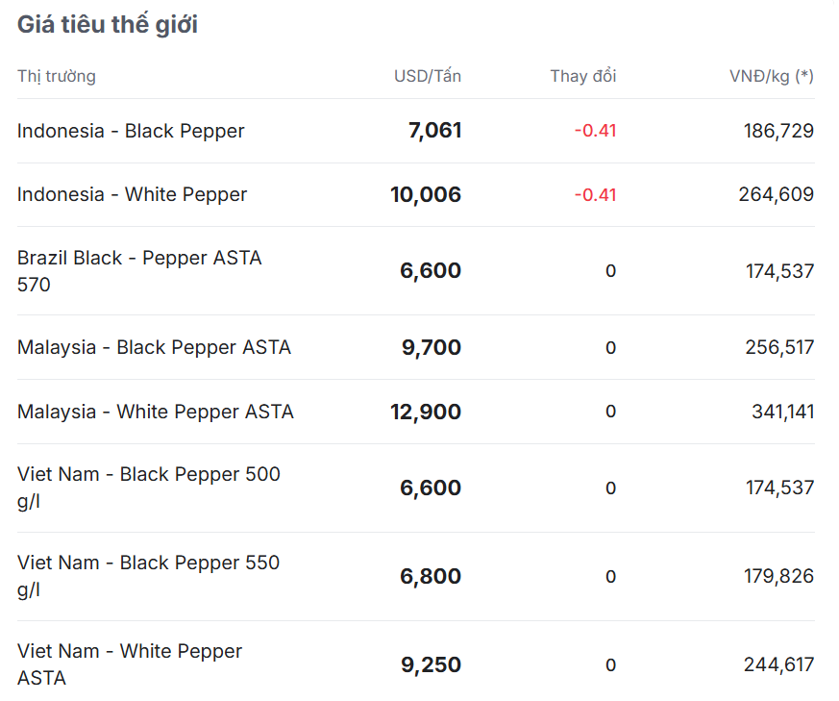This screenshot has height=701, width=839.
Task: Click the 7,061 USD price value
Action: (434, 131)
